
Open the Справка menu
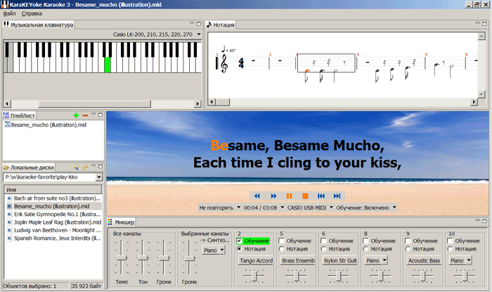32,13
